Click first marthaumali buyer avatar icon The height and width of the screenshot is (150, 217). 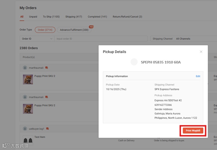point(25,68)
